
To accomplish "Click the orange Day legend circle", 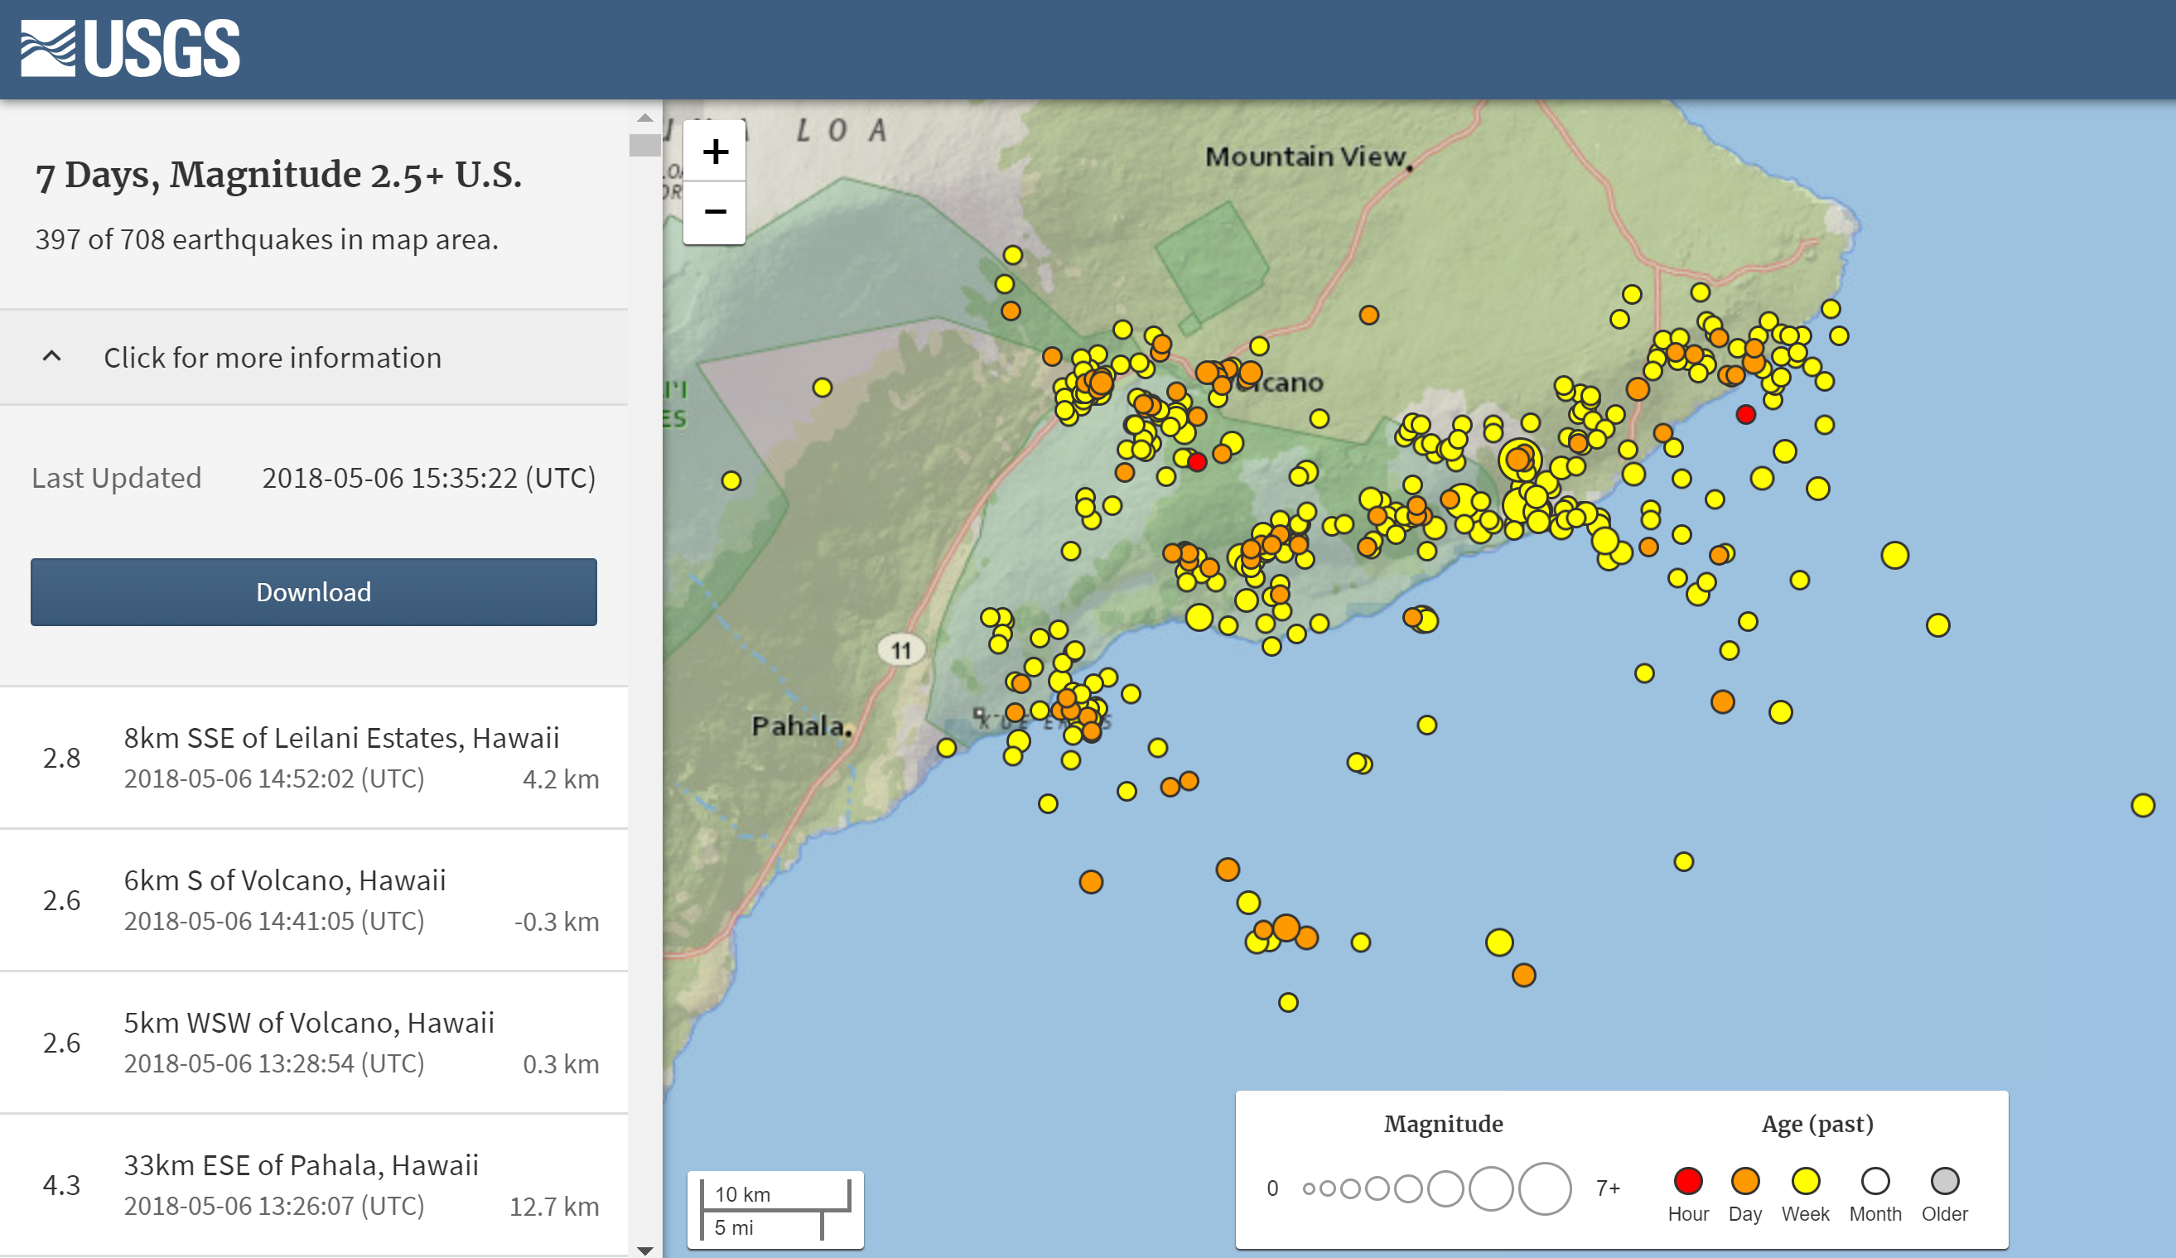I will (1744, 1180).
